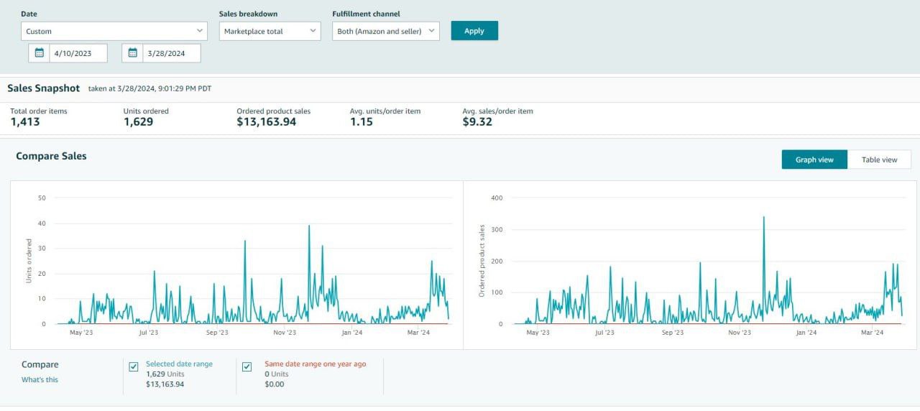Image resolution: width=920 pixels, height=411 pixels.
Task: Open the Fulfillment channel dropdown
Action: click(385, 31)
